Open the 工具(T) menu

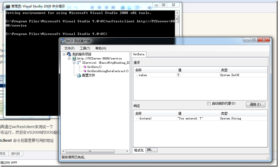pyautogui.click(x=85, y=48)
